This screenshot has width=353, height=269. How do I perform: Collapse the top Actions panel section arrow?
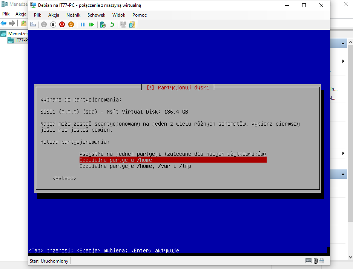(x=343, y=44)
